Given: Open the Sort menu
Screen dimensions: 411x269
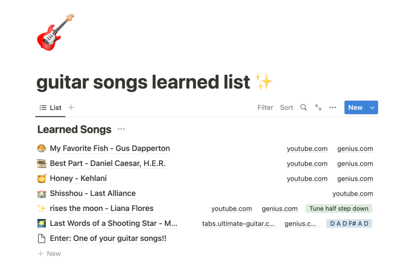Looking at the screenshot, I should (286, 108).
